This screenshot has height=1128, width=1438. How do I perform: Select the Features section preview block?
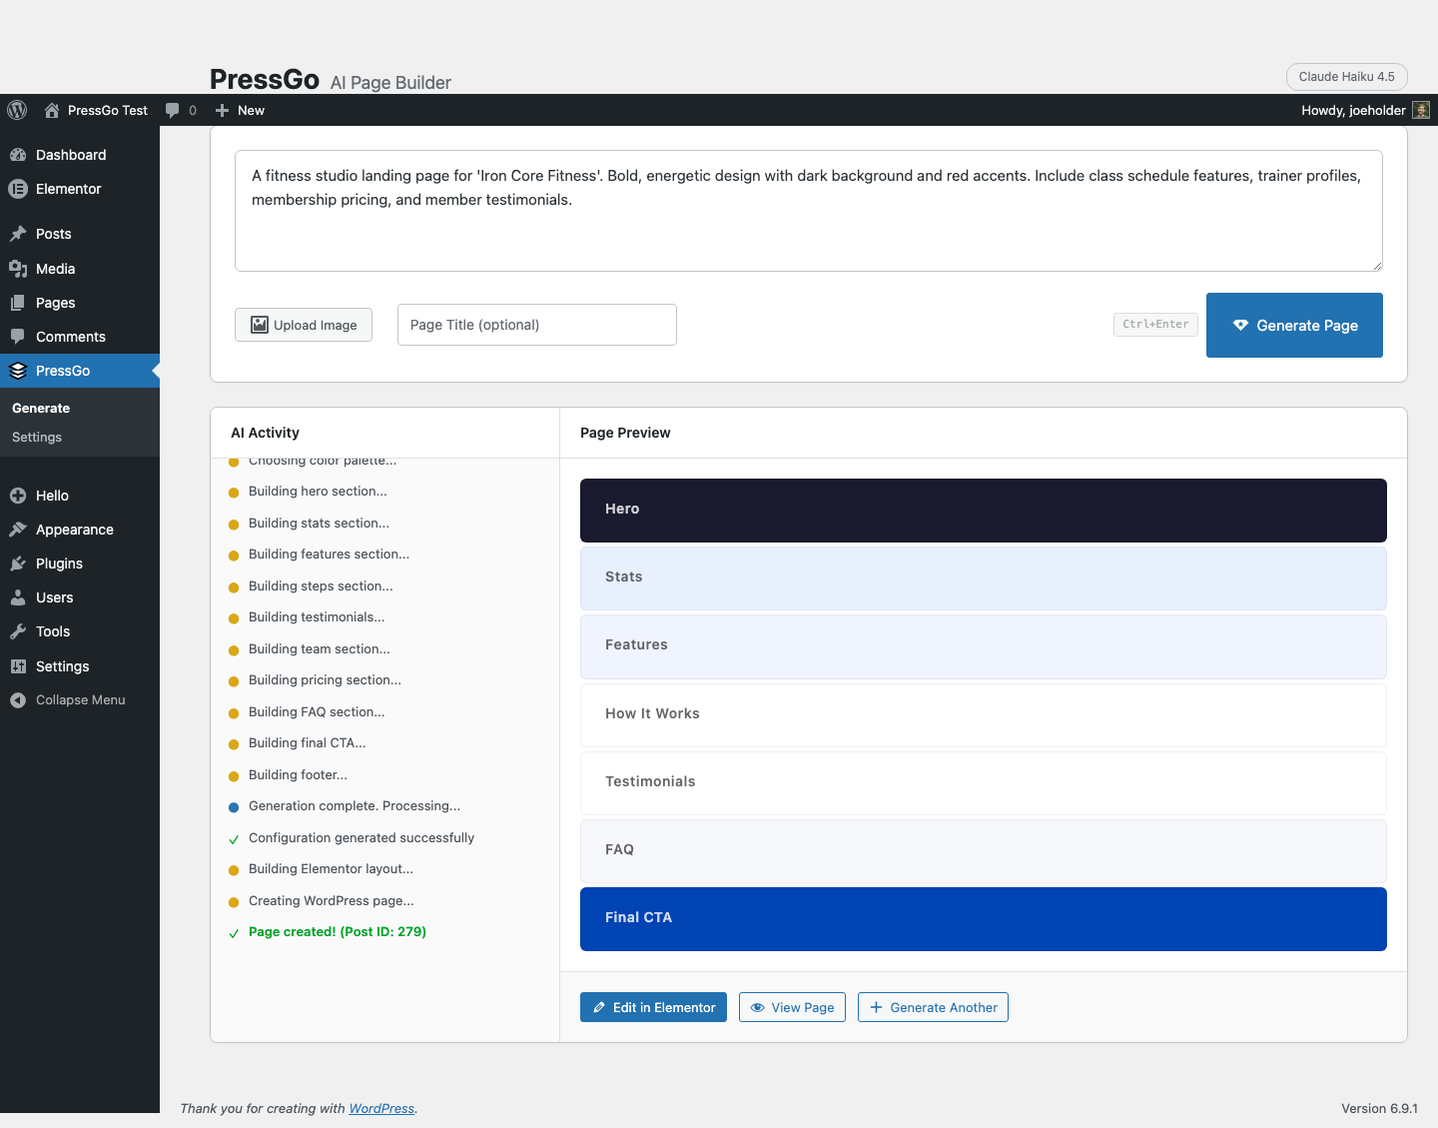pyautogui.click(x=984, y=646)
